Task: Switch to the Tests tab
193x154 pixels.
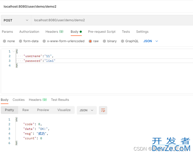Action: pyautogui.click(x=126, y=32)
